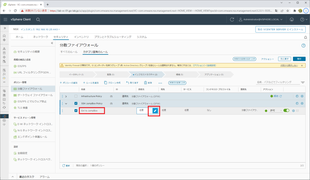
Task: Edit the source of Ext to JumpBox rule
Action: click(x=155, y=111)
